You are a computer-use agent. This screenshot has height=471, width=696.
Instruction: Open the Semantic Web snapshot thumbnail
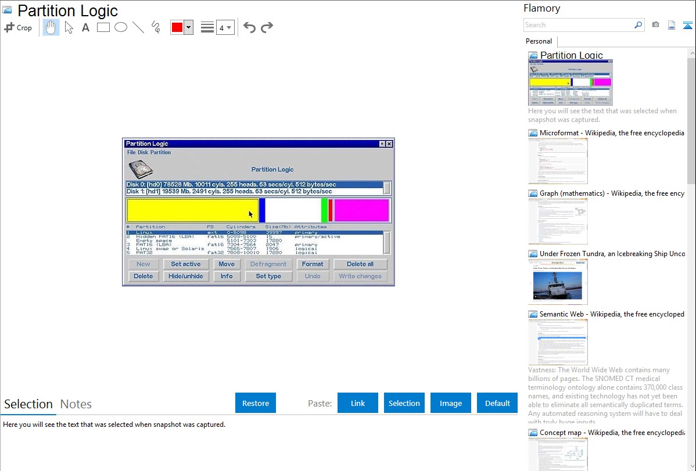(558, 342)
